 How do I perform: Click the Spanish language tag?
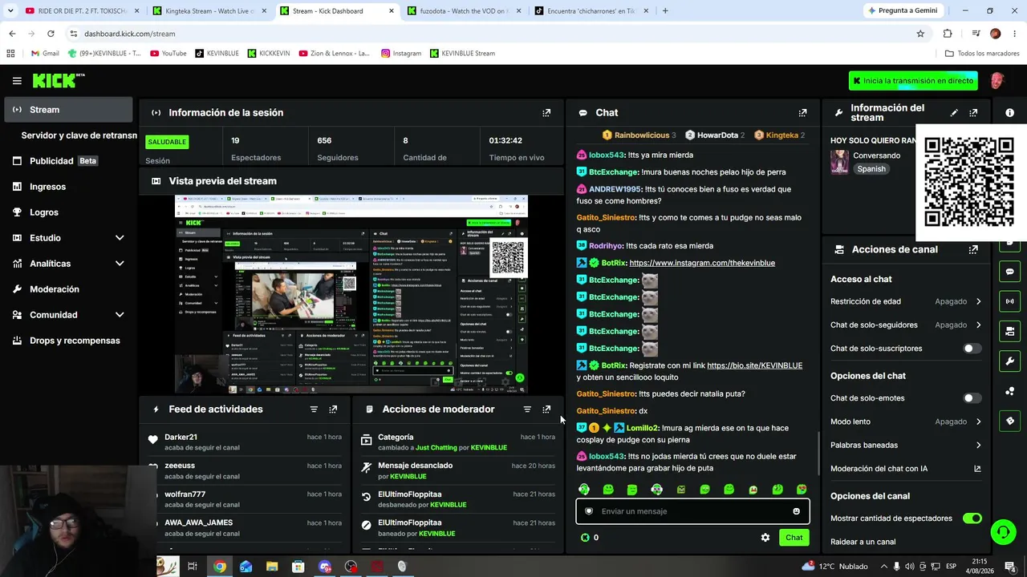point(871,169)
